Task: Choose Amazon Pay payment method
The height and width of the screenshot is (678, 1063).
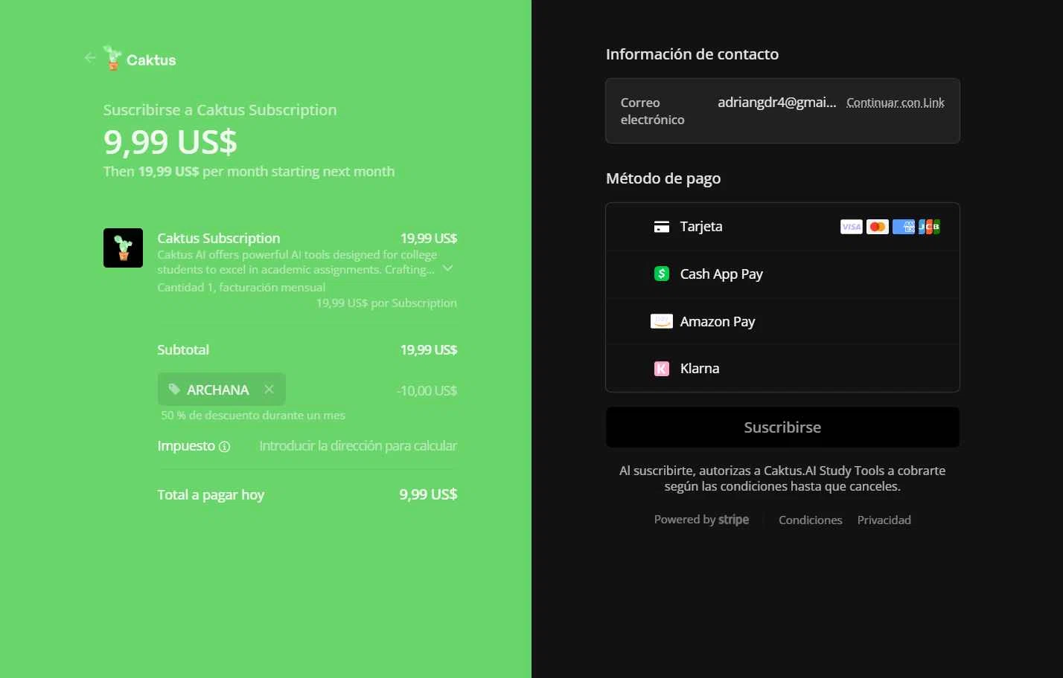Action: (782, 321)
